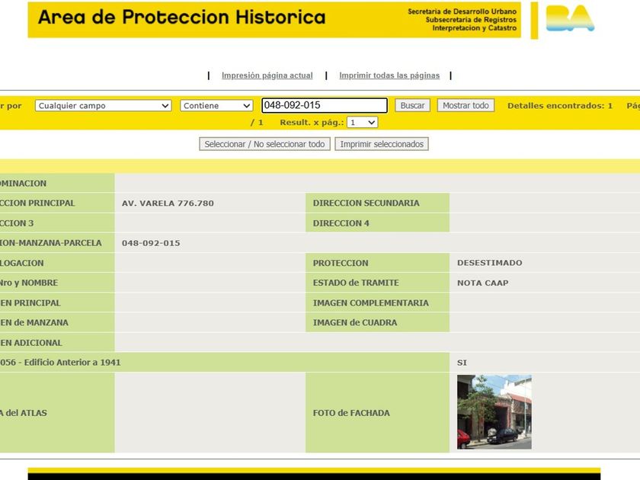Image resolution: width=640 pixels, height=480 pixels.
Task: Click 'FOTO de FACHADA' label cell
Action: (378, 413)
